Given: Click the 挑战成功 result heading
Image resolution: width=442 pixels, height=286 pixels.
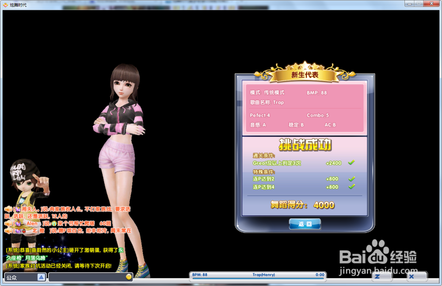Looking at the screenshot, I should (x=305, y=145).
